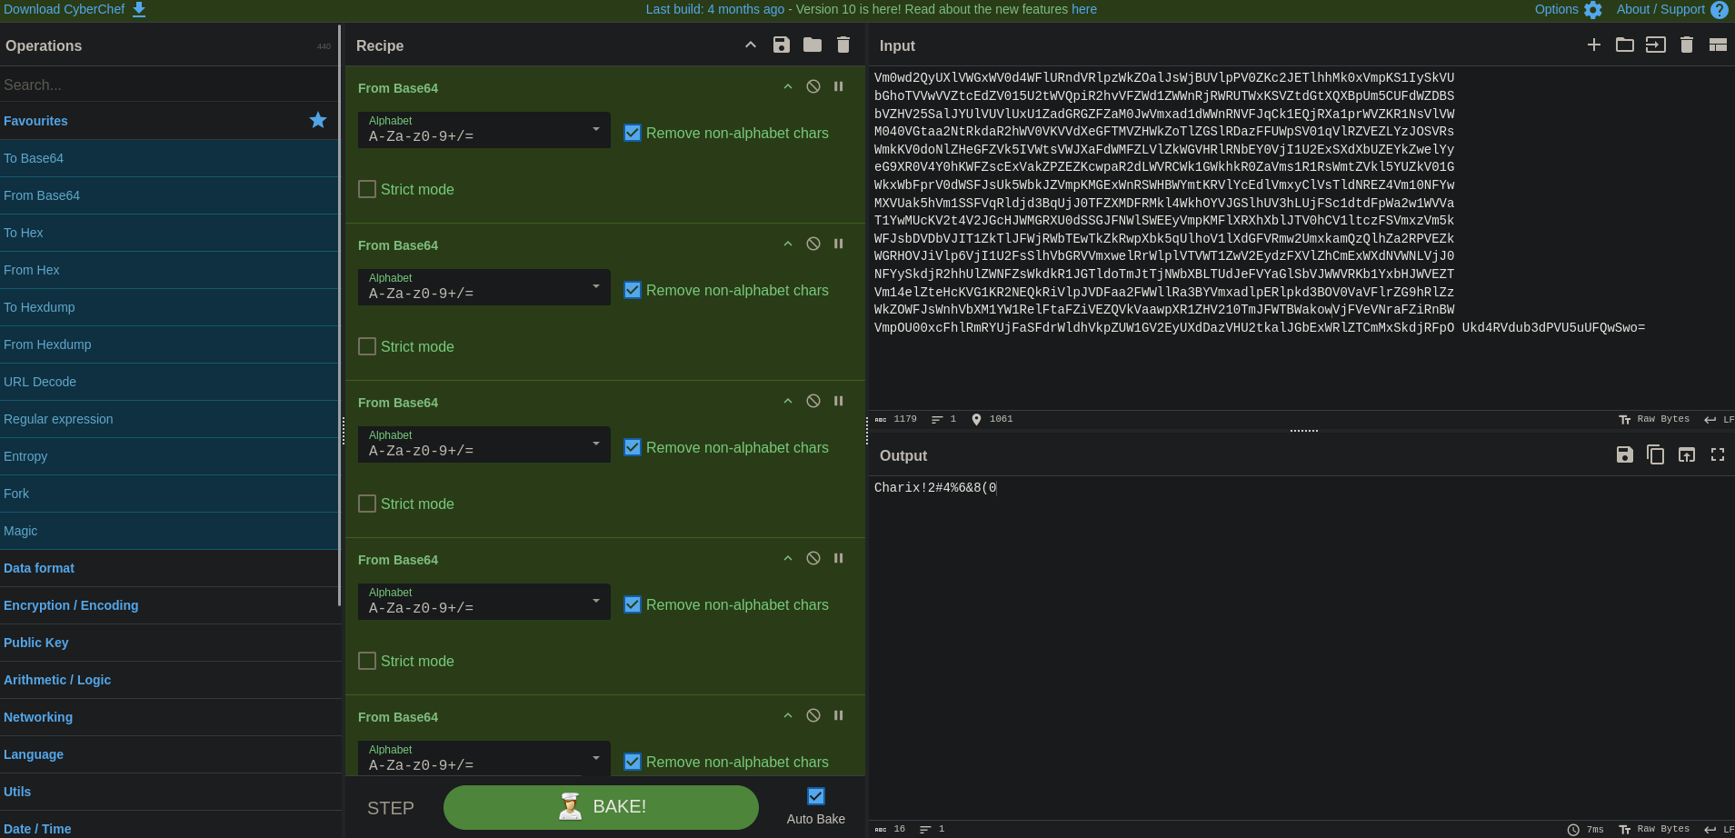Viewport: 1735px width, 838px height.
Task: Add a new input tab
Action: point(1594,45)
